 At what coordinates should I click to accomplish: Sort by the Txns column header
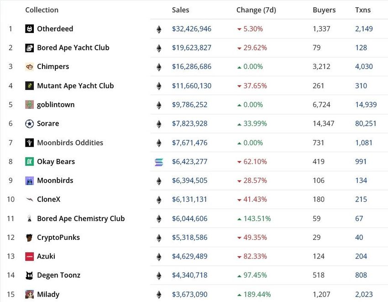(363, 10)
